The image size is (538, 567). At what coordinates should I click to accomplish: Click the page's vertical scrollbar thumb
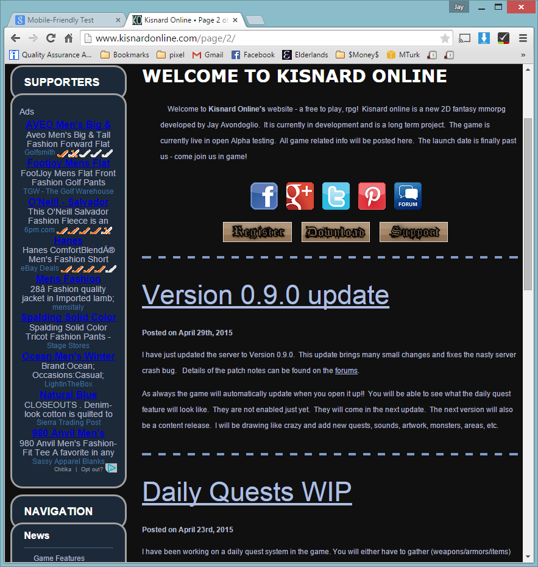click(x=528, y=204)
